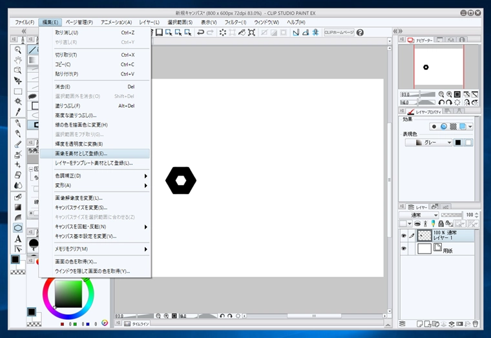
Task: Click the layer color effect blue square icon
Action: [463, 126]
